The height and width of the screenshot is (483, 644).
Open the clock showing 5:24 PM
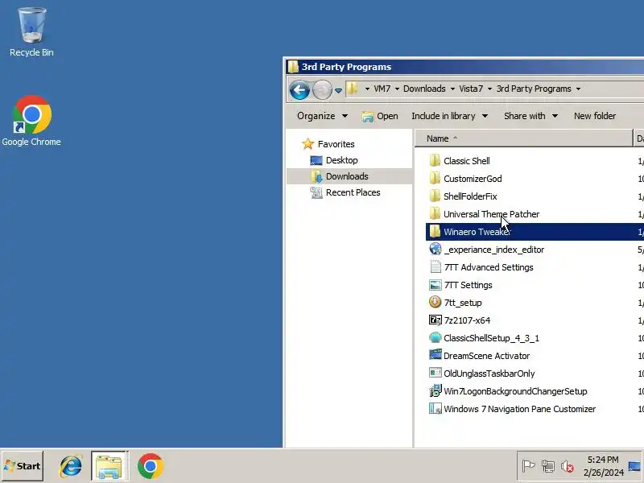point(603,466)
